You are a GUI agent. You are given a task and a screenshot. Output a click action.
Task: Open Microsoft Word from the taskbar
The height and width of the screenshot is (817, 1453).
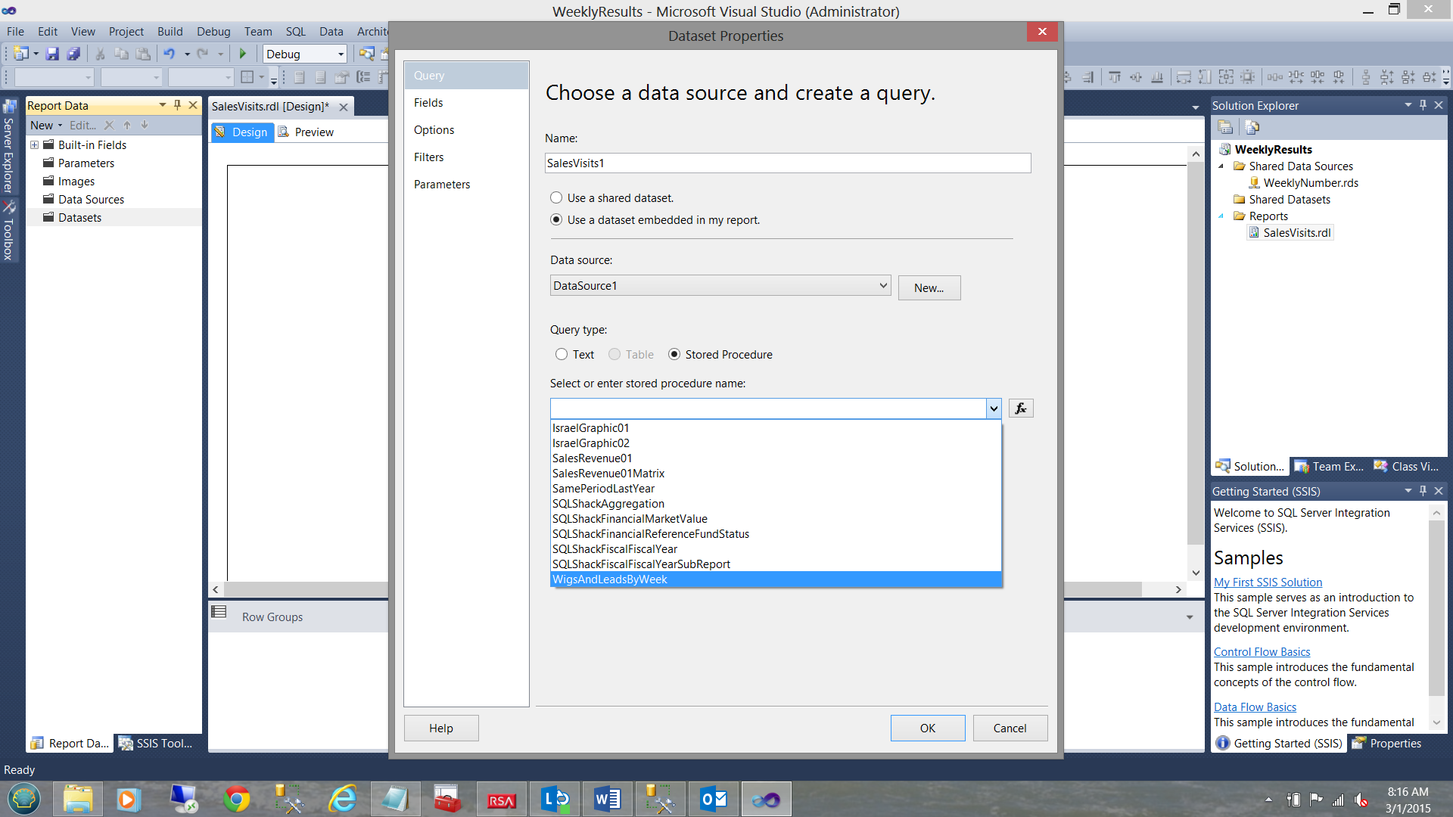point(607,799)
